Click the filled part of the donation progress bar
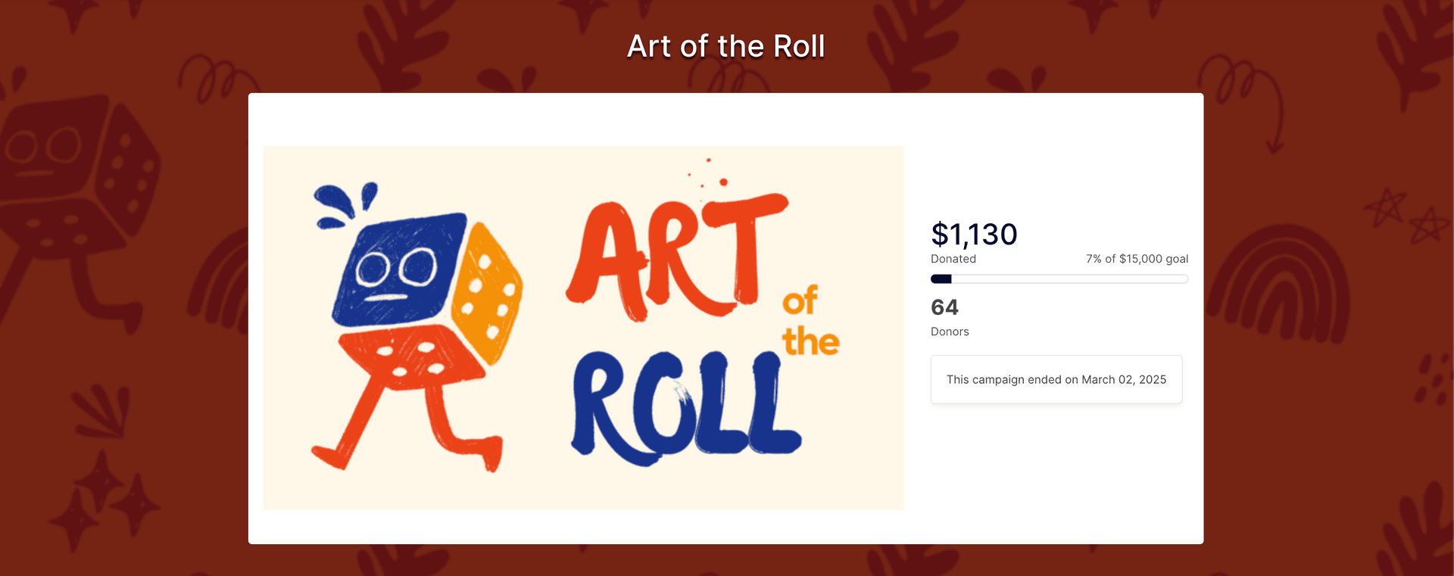This screenshot has width=1454, height=576. (941, 279)
